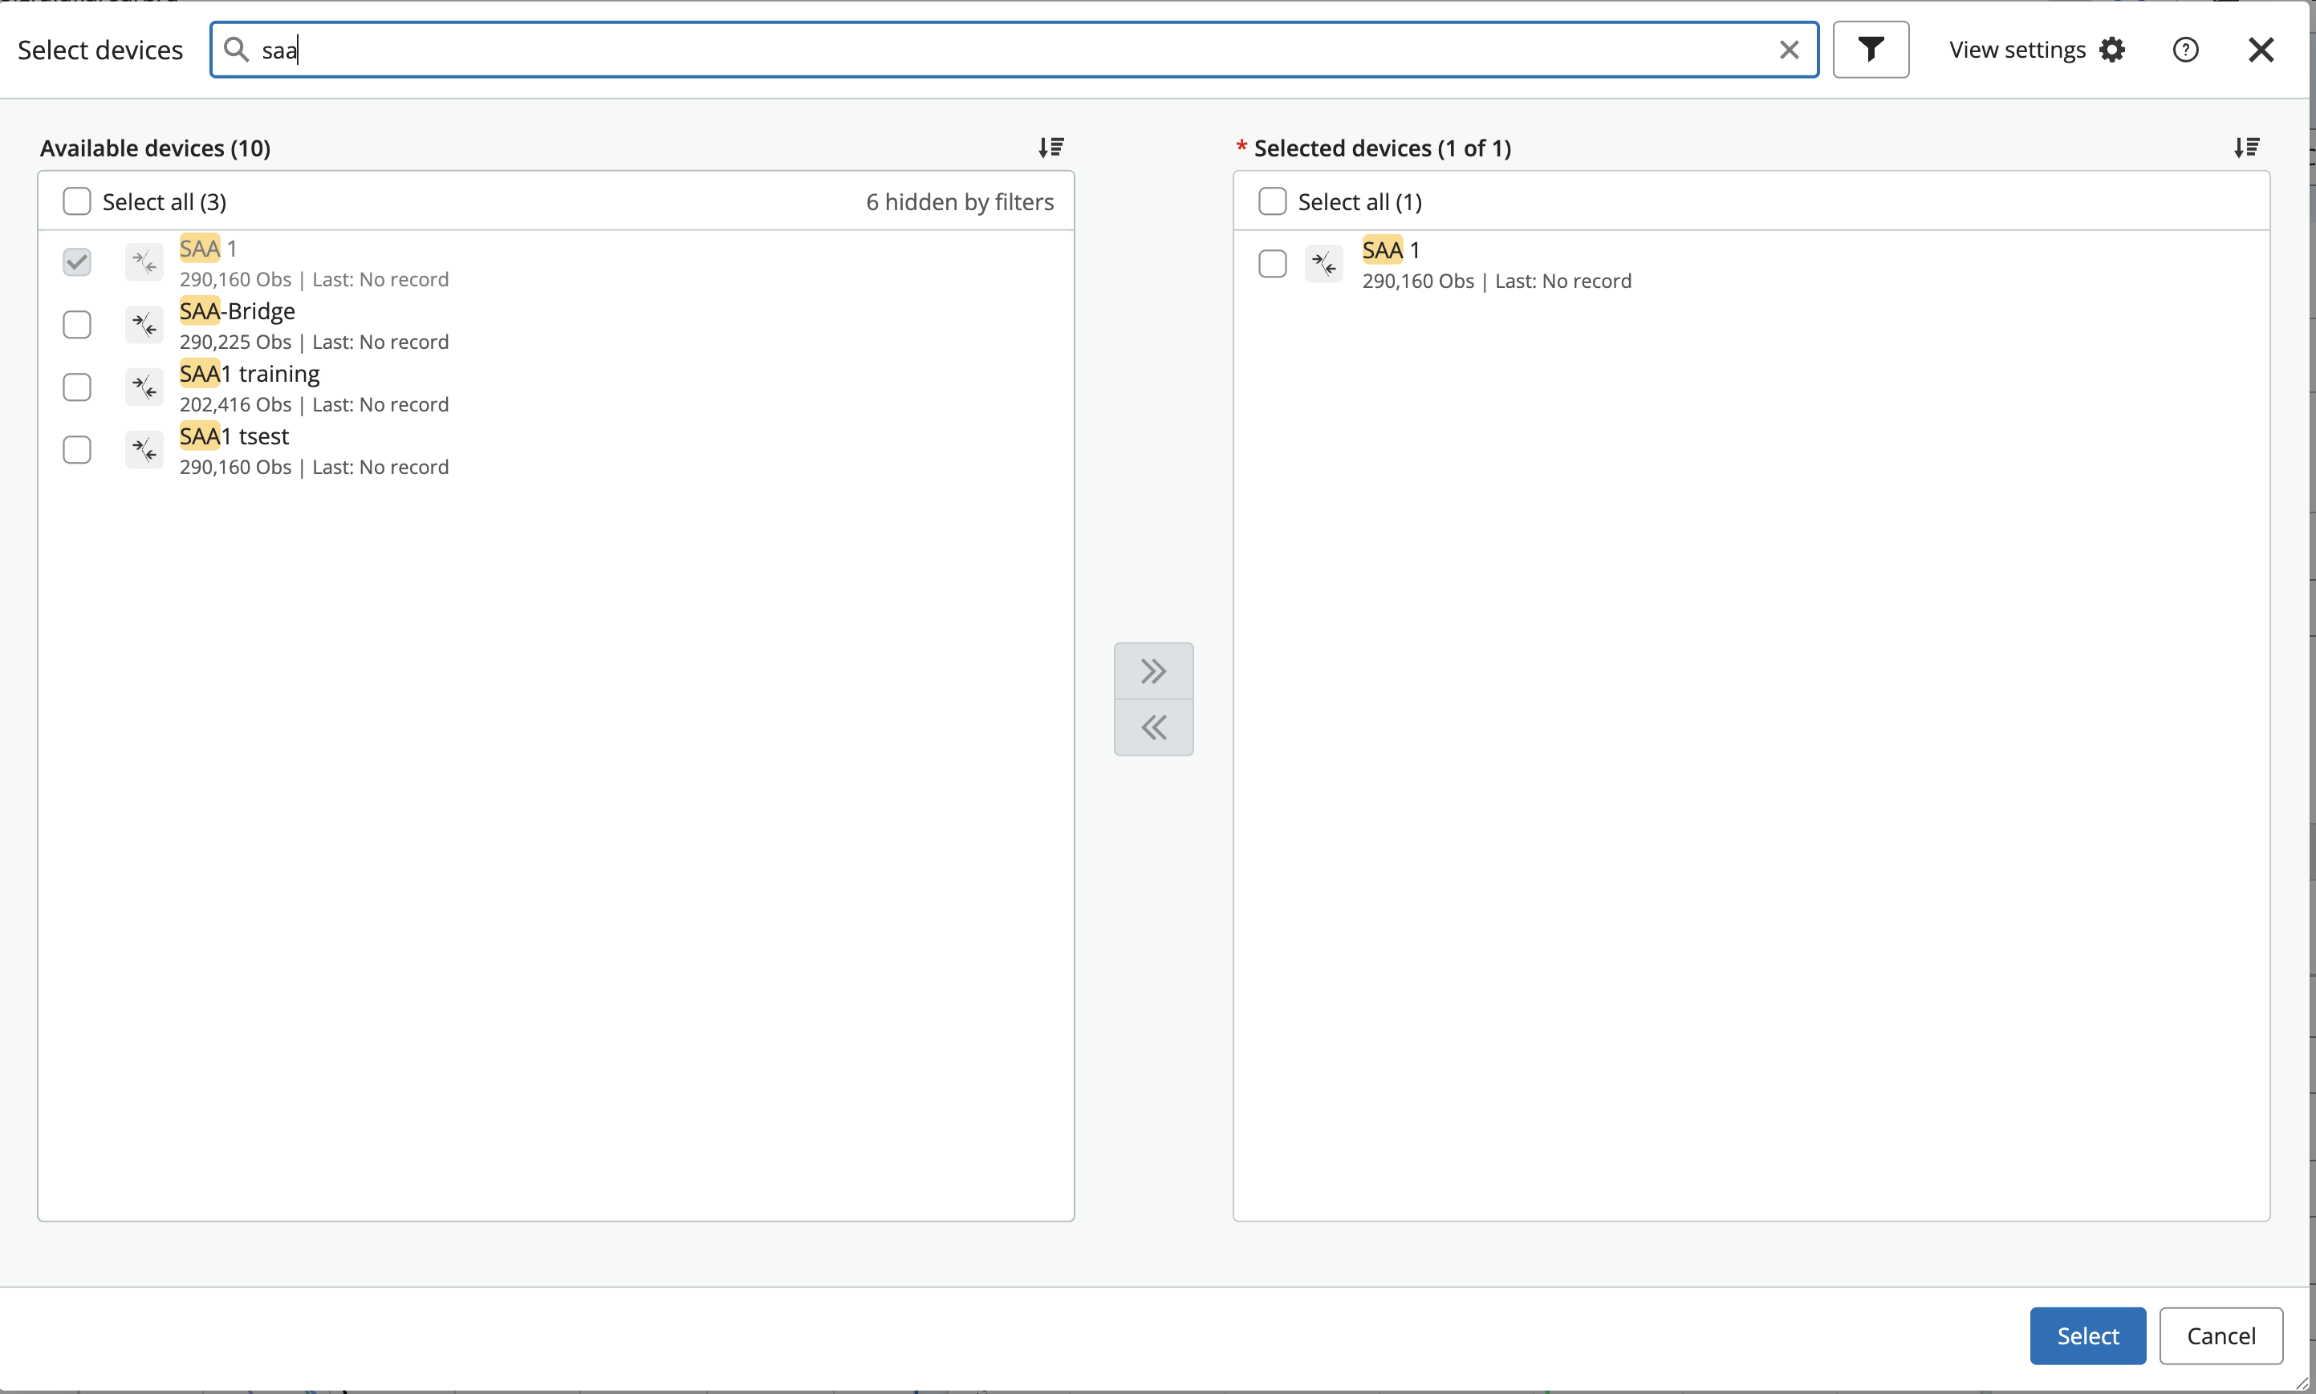The width and height of the screenshot is (2316, 1394).
Task: Click the greyed checkbox for available SAA 1
Action: click(76, 262)
